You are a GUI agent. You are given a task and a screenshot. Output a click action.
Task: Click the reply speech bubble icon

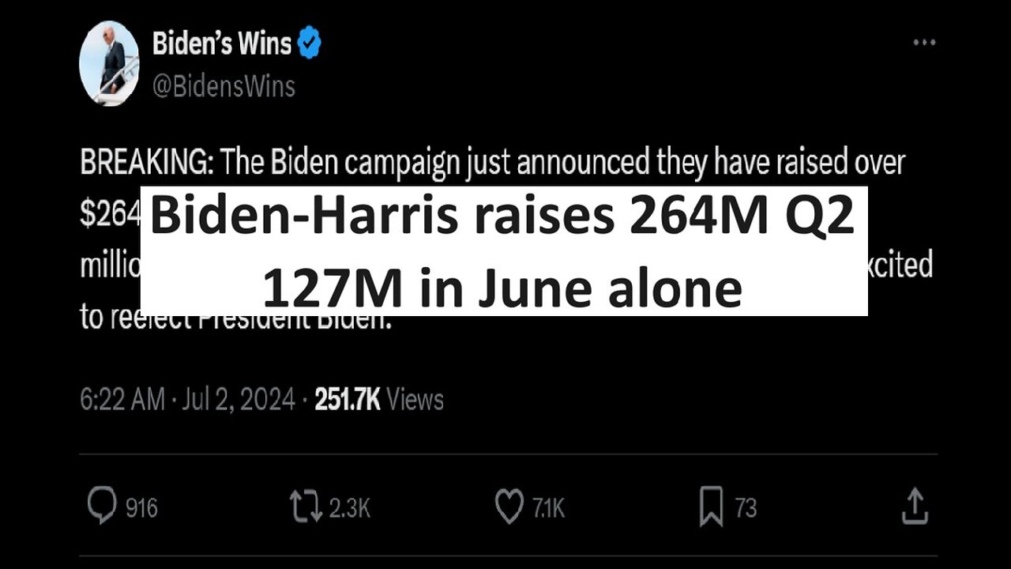pyautogui.click(x=101, y=507)
